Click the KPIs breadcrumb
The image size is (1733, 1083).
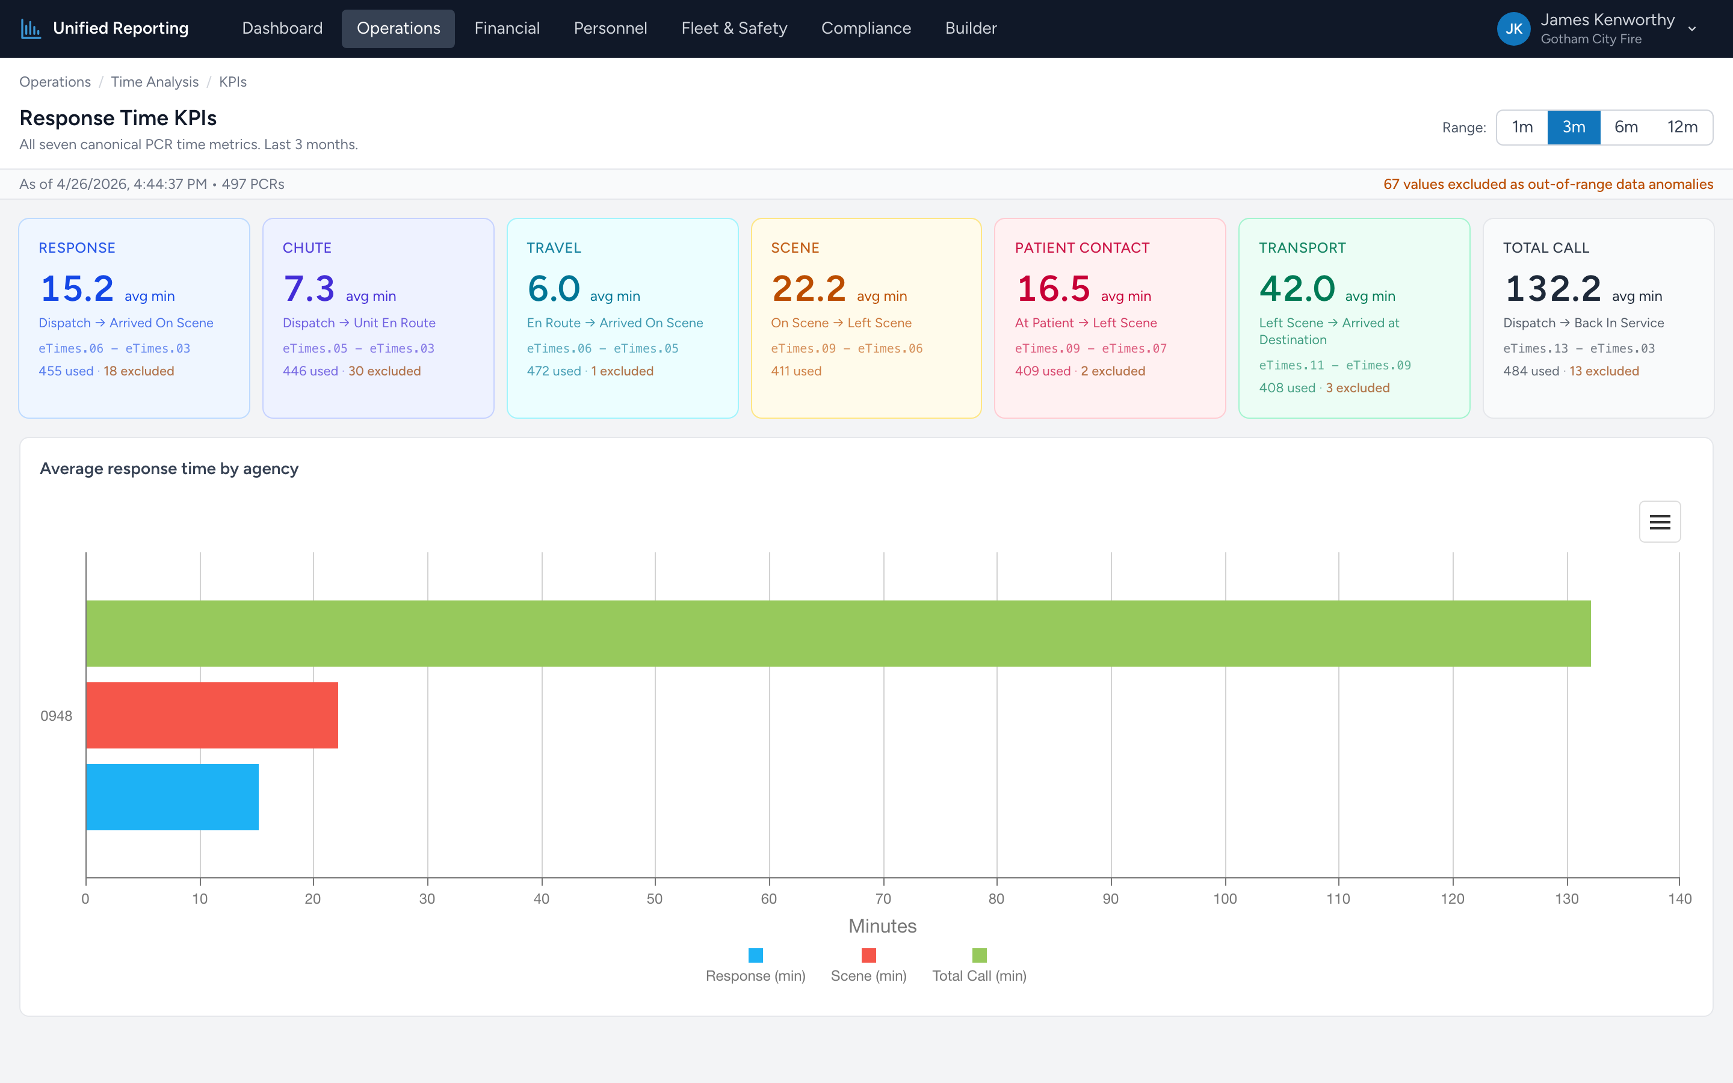click(233, 82)
